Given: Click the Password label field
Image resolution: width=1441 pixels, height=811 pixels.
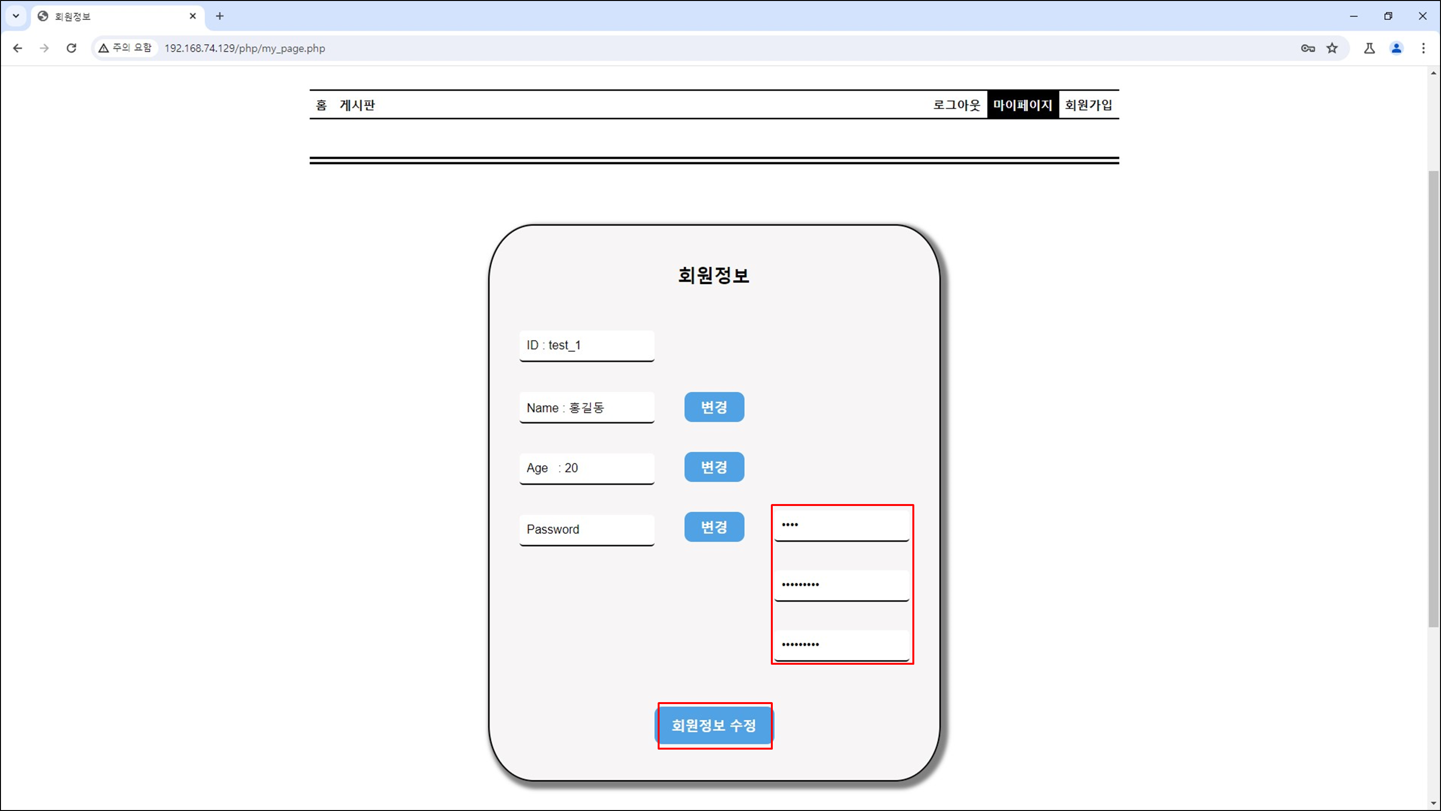Looking at the screenshot, I should click(x=587, y=529).
